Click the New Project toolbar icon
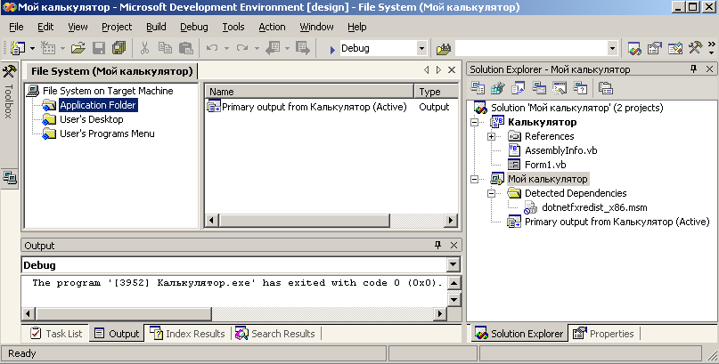This screenshot has height=364, width=719. point(18,48)
